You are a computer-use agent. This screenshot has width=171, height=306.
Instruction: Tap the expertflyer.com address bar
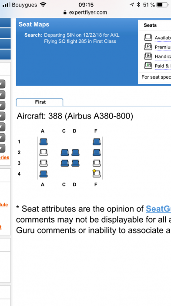point(85,13)
